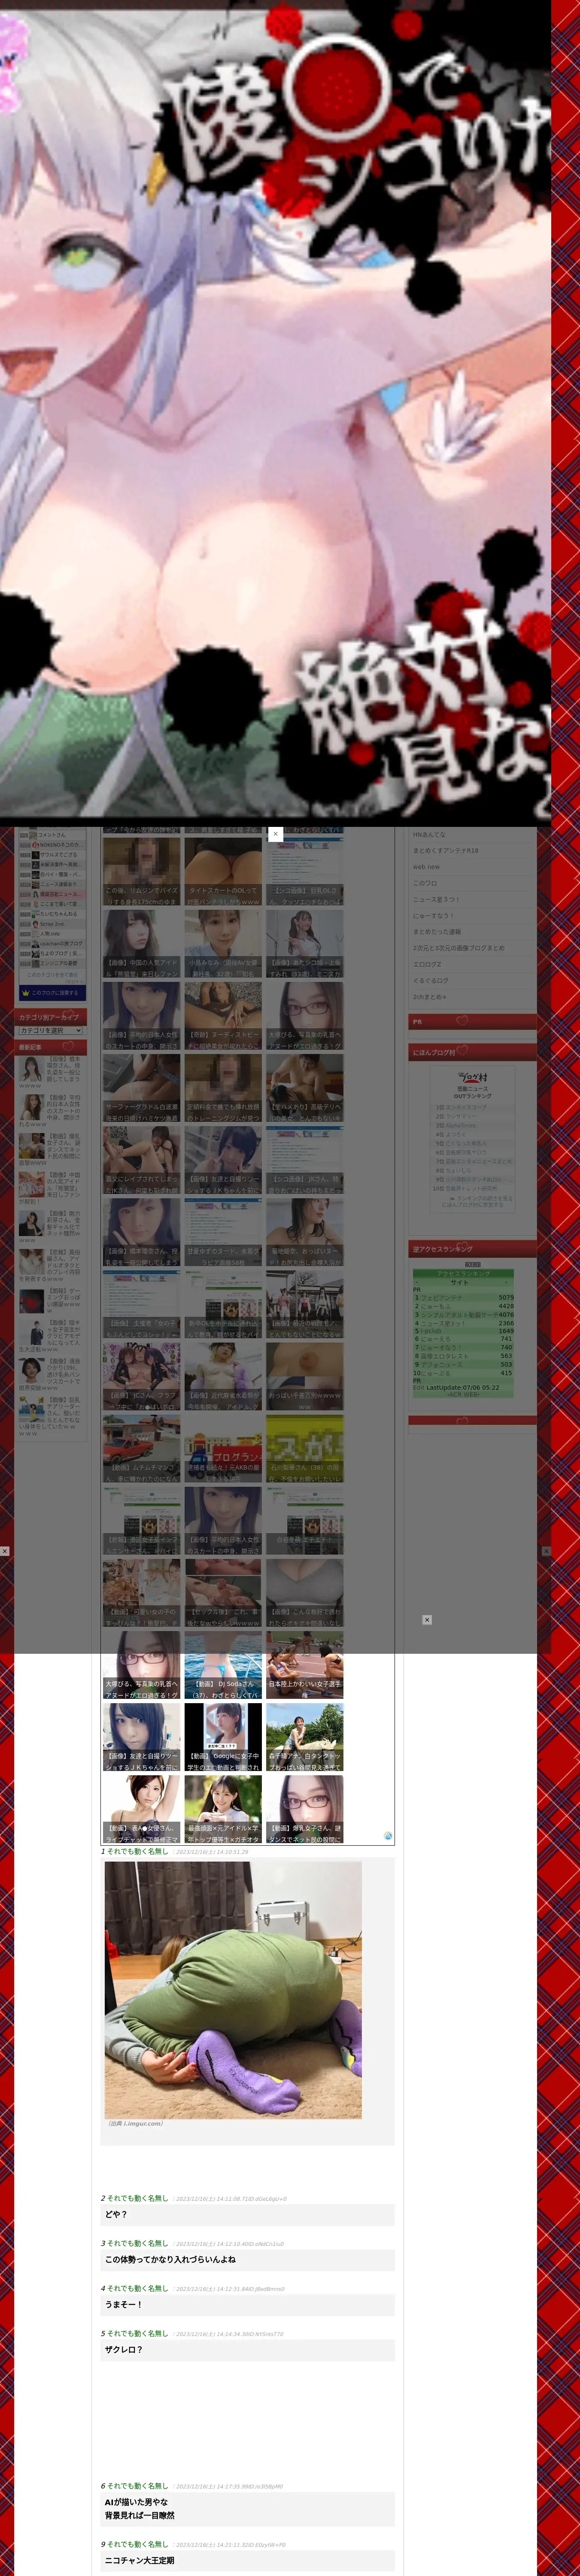Click the widget logo icon below thumbnails
Image resolution: width=580 pixels, height=2576 pixels.
point(388,1836)
